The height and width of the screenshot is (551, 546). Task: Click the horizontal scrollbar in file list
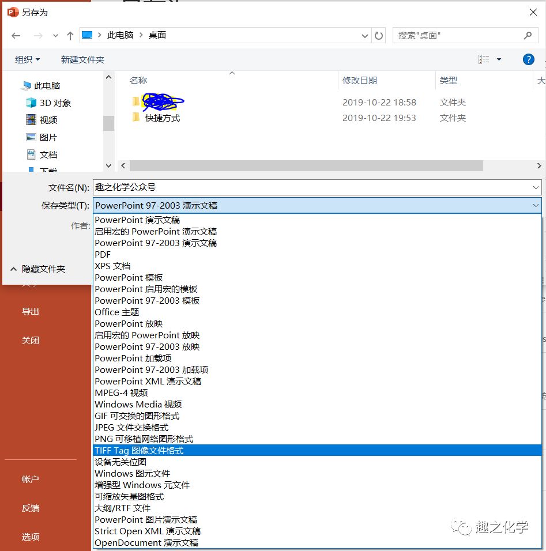(306, 165)
